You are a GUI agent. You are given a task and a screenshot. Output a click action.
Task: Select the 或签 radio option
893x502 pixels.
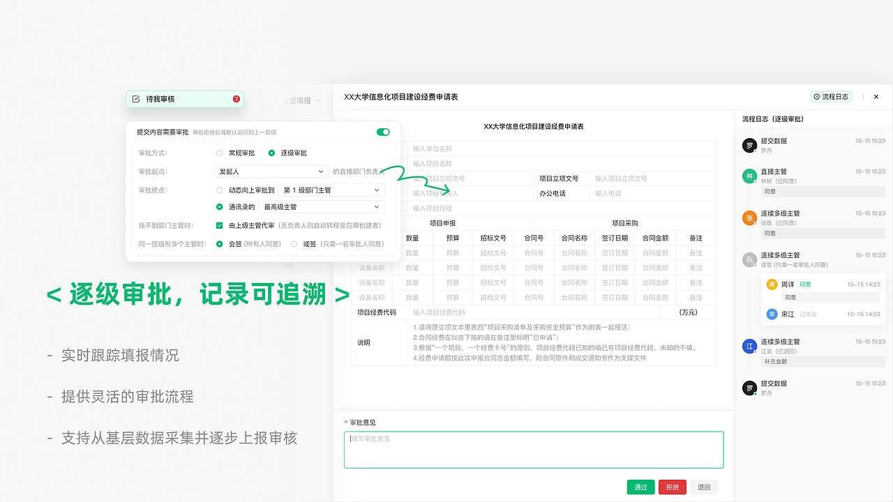point(294,242)
